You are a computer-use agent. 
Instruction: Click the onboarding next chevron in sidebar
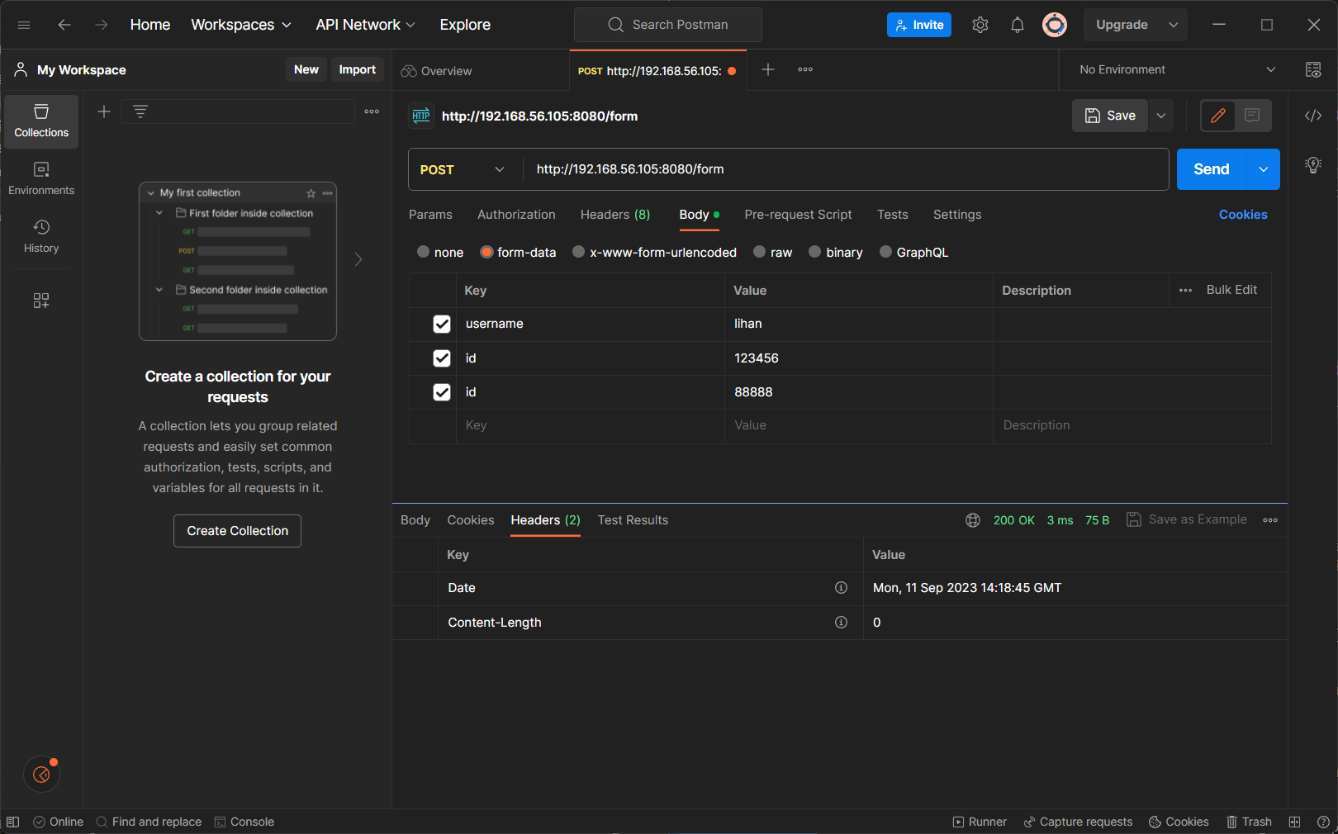tap(358, 259)
